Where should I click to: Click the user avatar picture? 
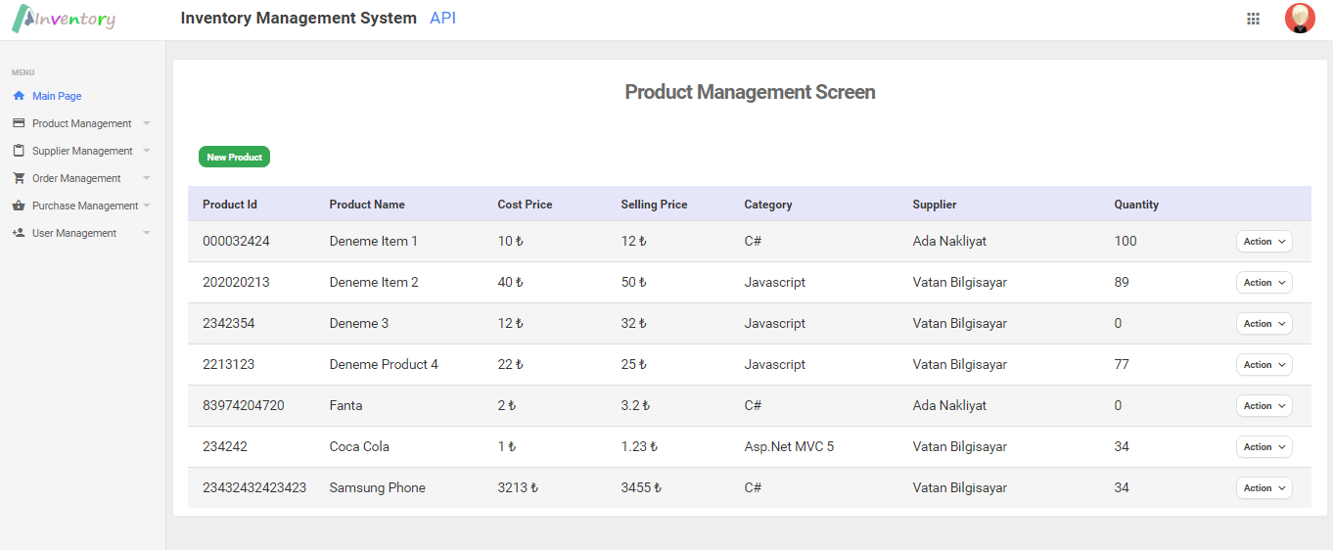1300,19
